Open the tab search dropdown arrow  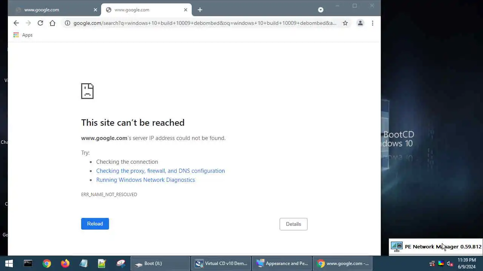[321, 10]
